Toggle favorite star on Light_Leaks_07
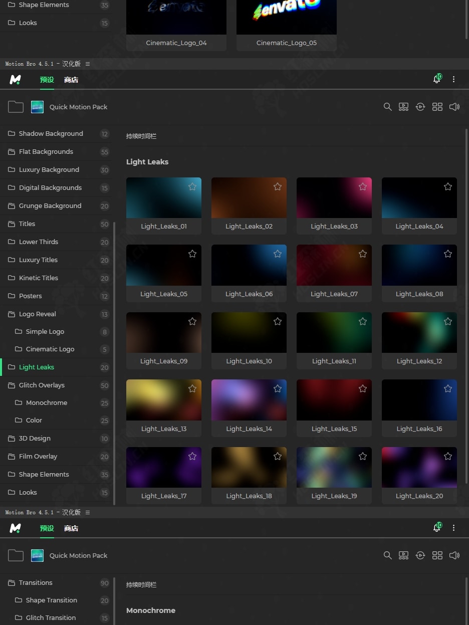The width and height of the screenshot is (469, 625). pos(363,254)
